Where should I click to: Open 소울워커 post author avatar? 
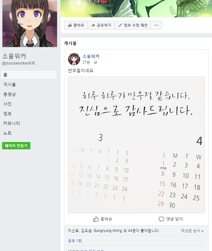point(74,59)
